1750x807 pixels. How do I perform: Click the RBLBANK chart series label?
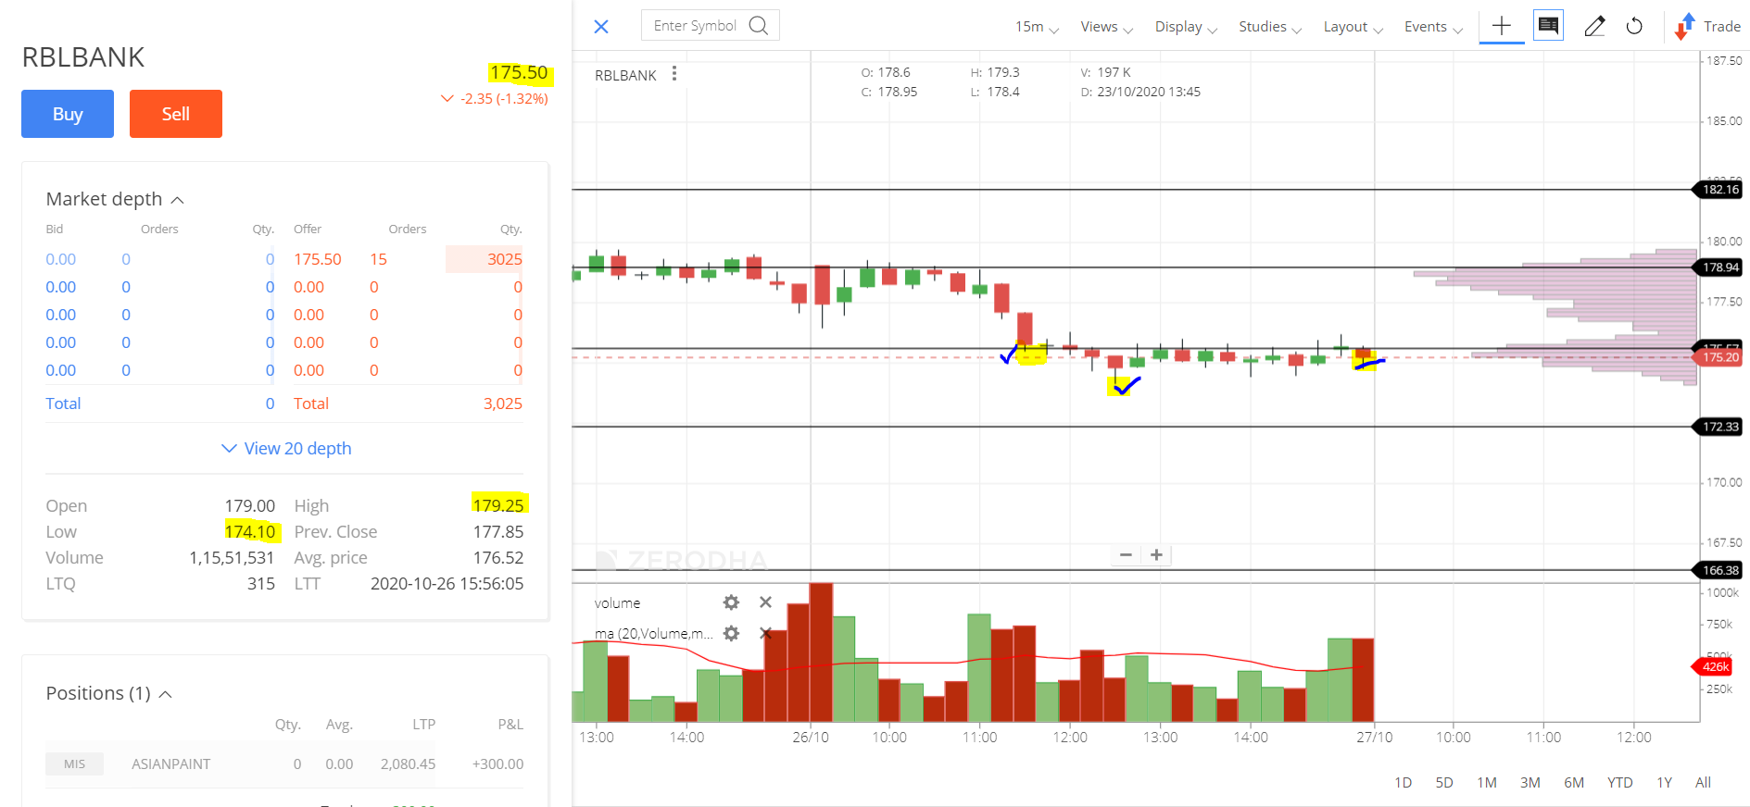click(625, 75)
